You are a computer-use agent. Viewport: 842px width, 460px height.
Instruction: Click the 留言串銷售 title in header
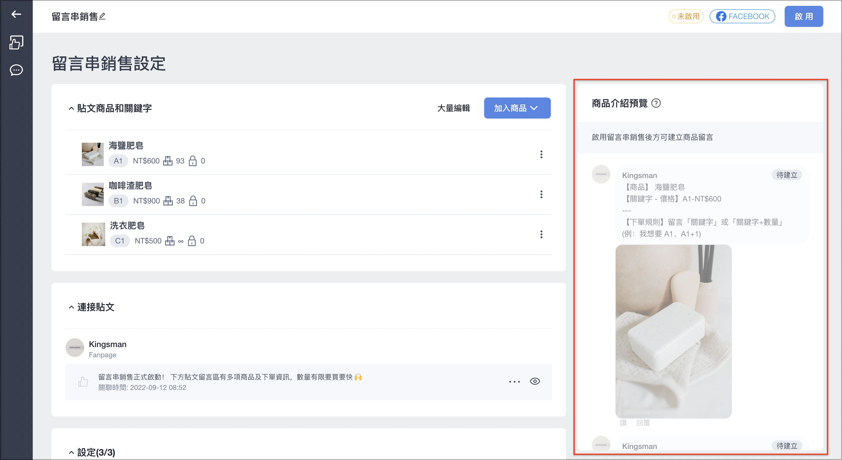click(x=75, y=16)
